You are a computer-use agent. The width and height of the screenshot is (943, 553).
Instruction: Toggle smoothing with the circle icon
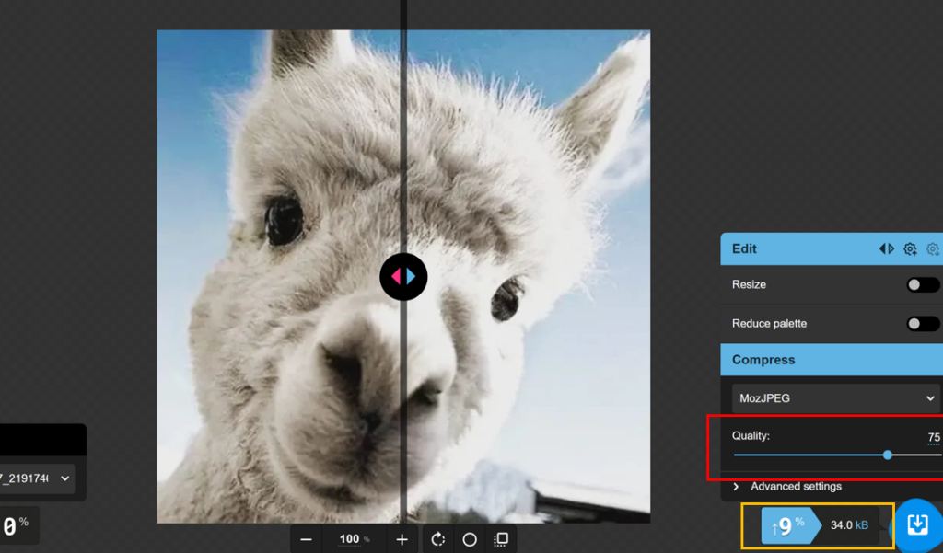coord(470,539)
